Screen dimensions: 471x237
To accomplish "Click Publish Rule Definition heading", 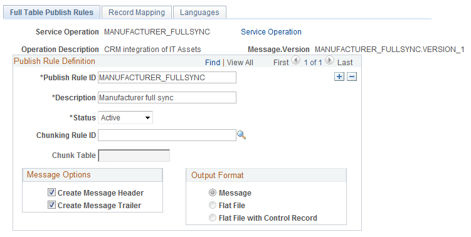I will (55, 61).
